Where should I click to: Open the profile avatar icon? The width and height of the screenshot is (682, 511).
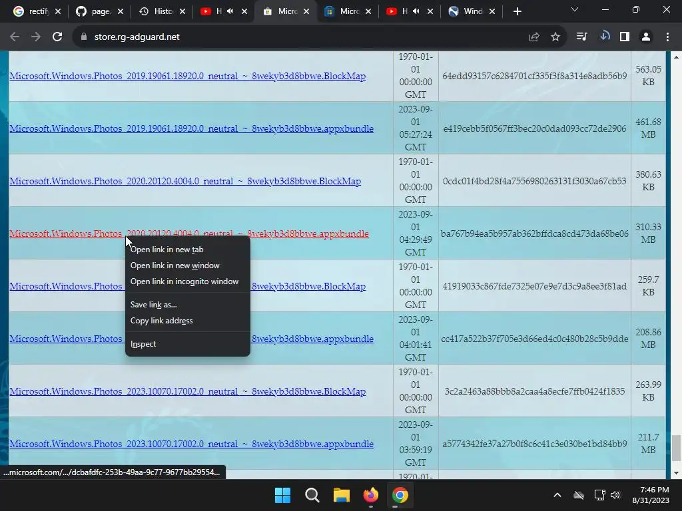point(646,37)
